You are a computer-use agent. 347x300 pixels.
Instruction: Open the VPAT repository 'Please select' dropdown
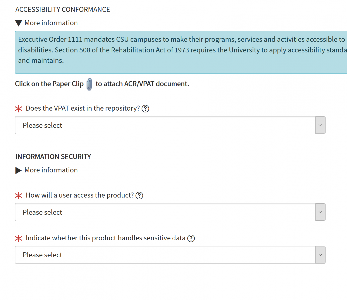coord(165,125)
